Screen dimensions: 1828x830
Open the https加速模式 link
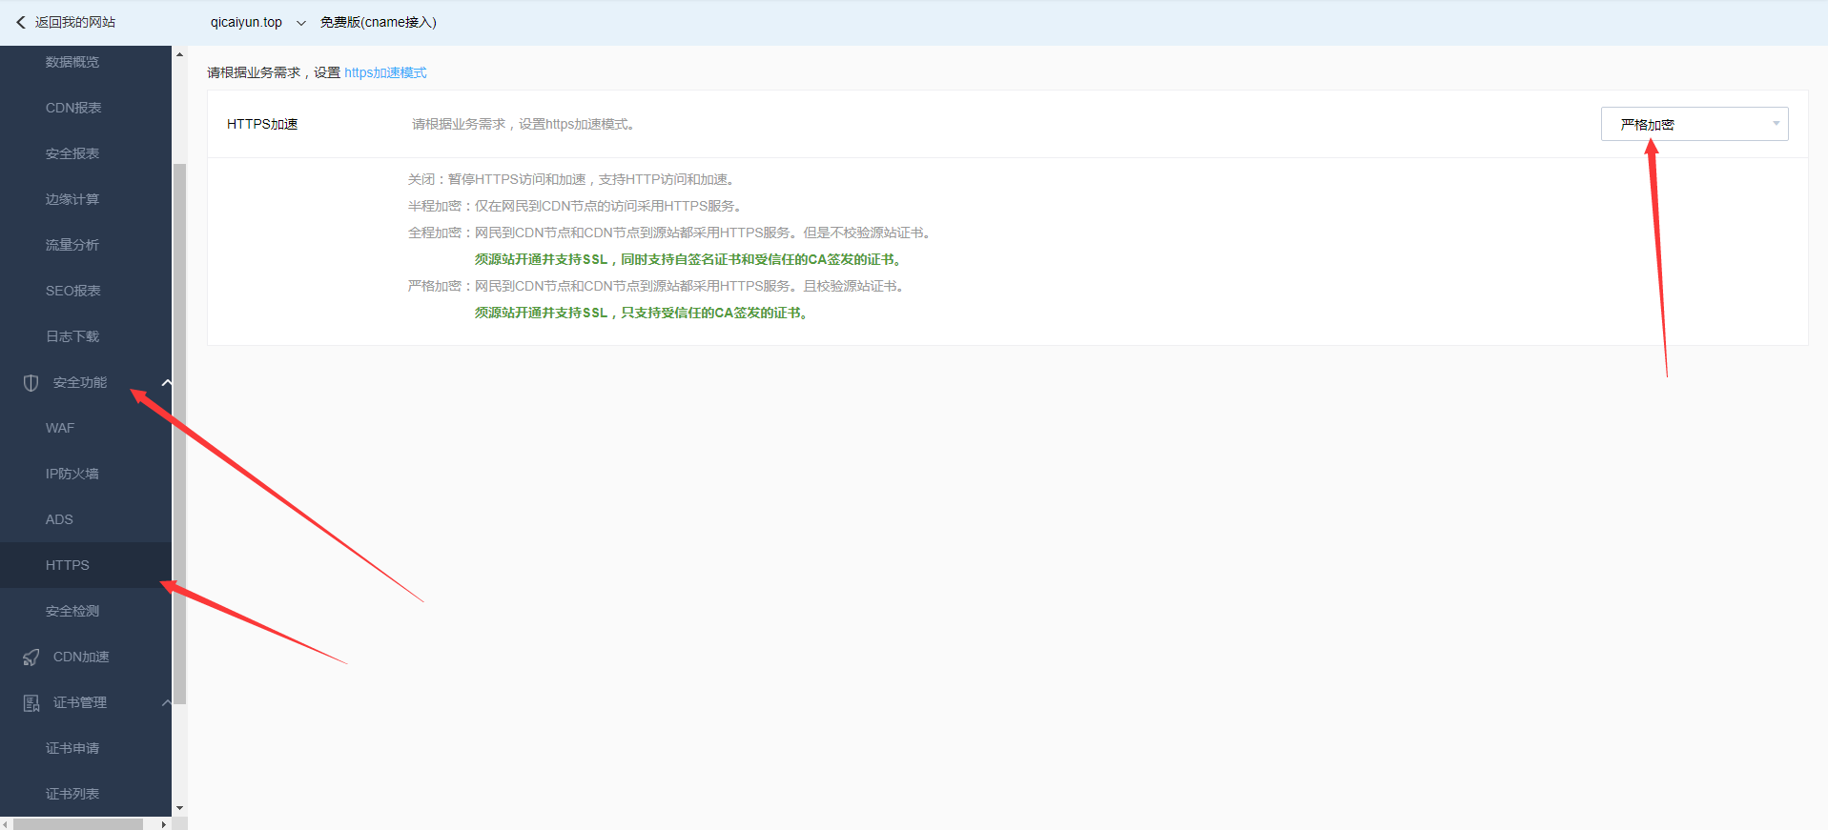coord(385,72)
